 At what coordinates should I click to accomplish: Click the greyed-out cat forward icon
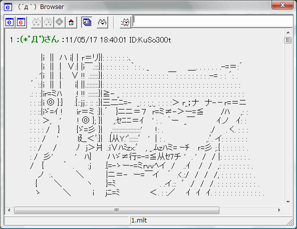pos(48,22)
